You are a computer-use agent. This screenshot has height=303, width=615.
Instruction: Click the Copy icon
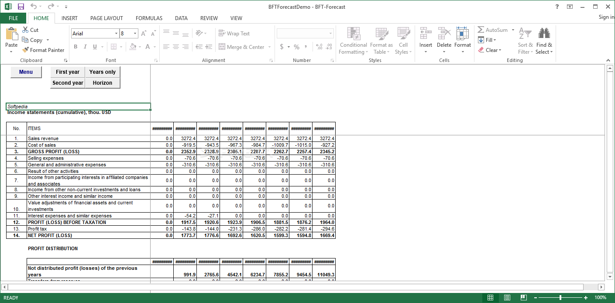coord(25,40)
